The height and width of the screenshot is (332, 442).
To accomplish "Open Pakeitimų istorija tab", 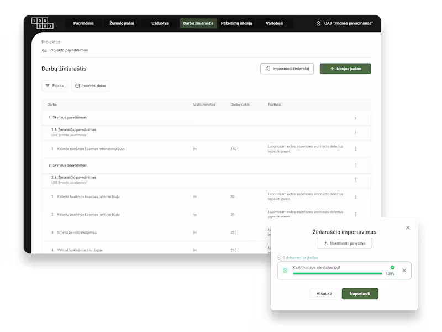I will 236,23.
